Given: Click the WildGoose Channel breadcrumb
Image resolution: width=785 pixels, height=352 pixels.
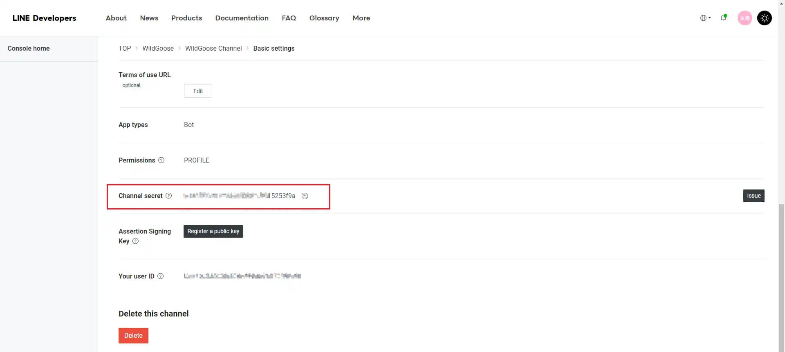Looking at the screenshot, I should tap(213, 48).
